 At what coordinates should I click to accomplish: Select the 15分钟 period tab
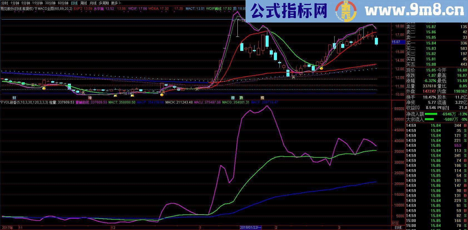(37, 3)
